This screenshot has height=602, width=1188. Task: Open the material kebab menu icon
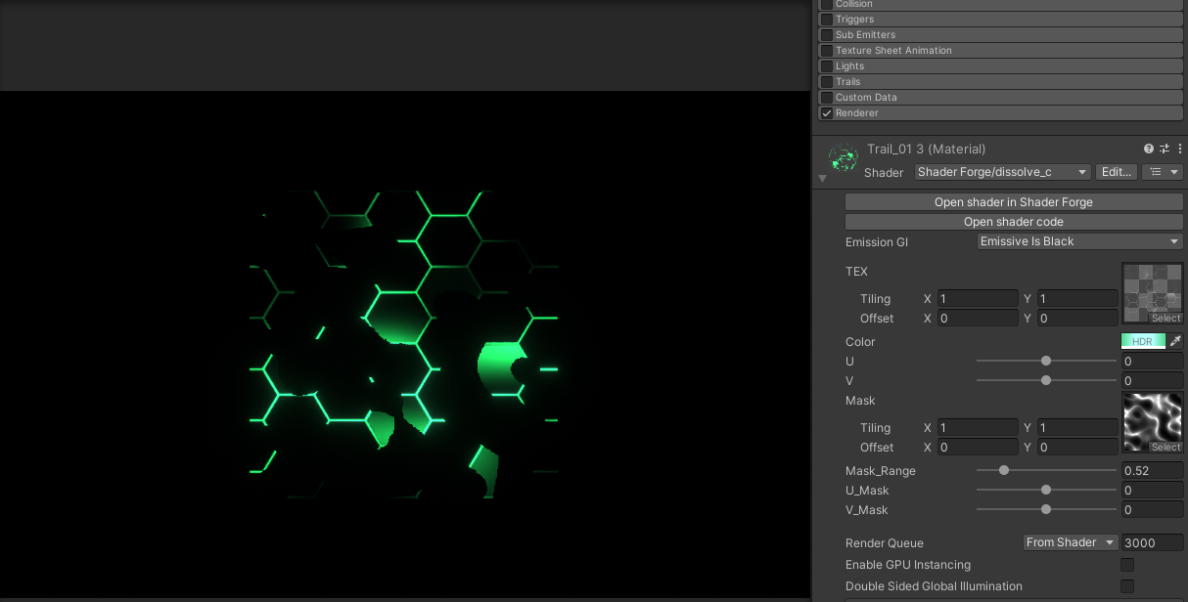coord(1179,149)
